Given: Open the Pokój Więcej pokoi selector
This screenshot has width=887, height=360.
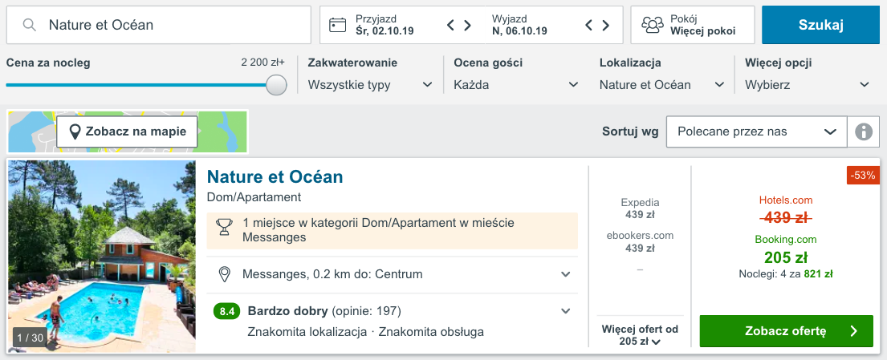Looking at the screenshot, I should [693, 25].
